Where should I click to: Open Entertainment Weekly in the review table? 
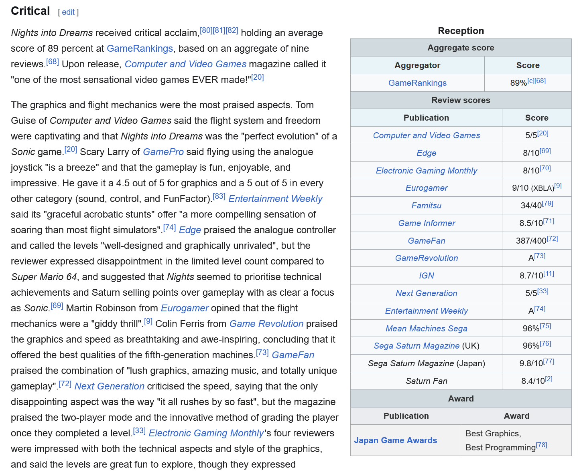[x=427, y=311]
